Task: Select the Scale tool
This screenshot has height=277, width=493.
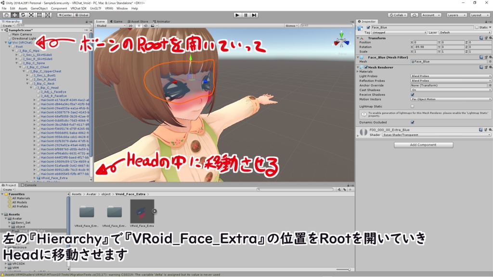Action: click(x=31, y=15)
